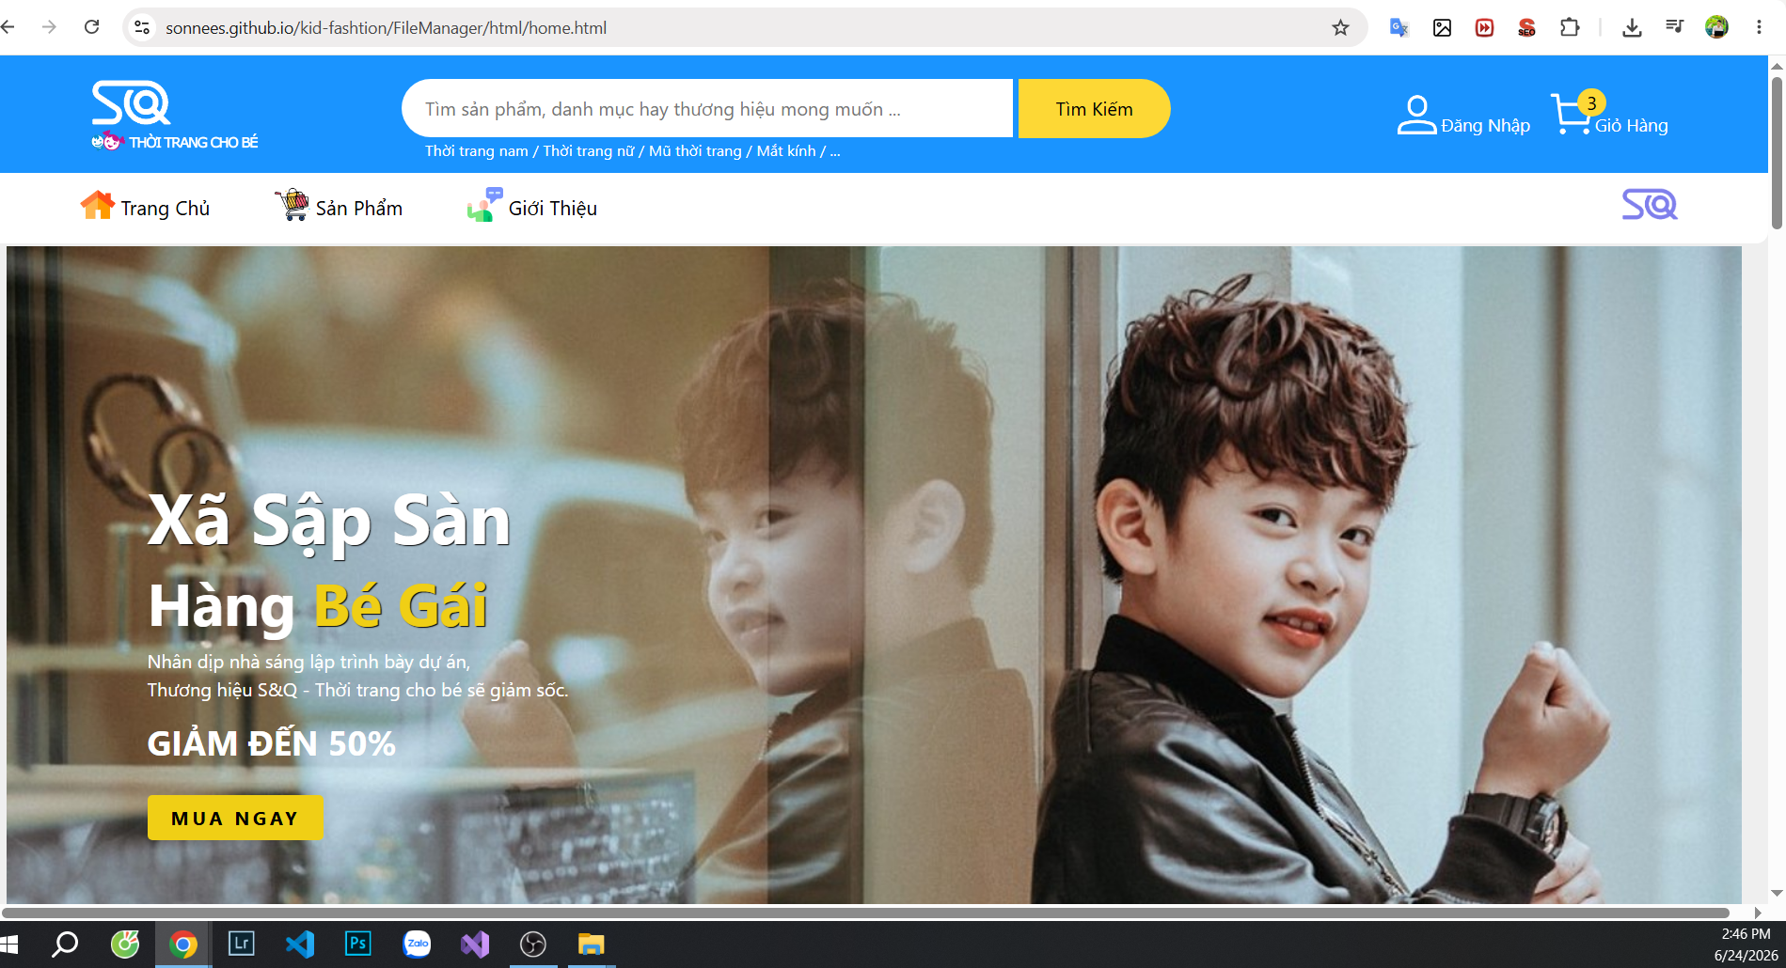Open the Windows Start button

coord(9,944)
